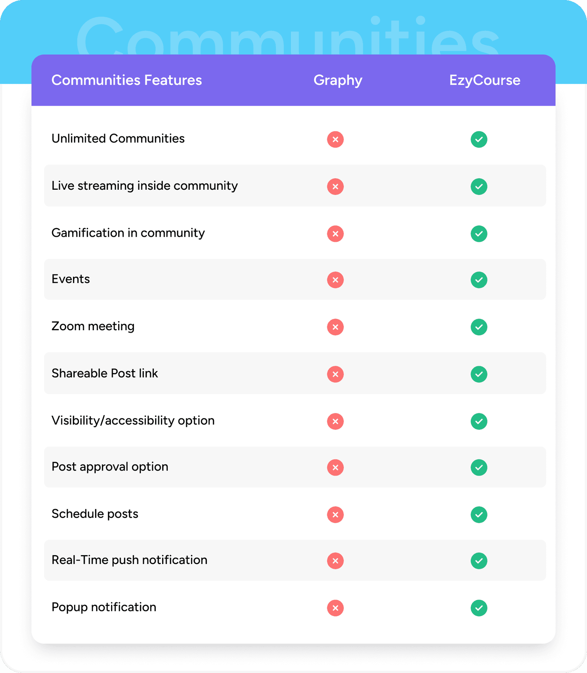Screen dimensions: 587x673
Task: Click the Communities Features header label
Action: pyautogui.click(x=127, y=80)
